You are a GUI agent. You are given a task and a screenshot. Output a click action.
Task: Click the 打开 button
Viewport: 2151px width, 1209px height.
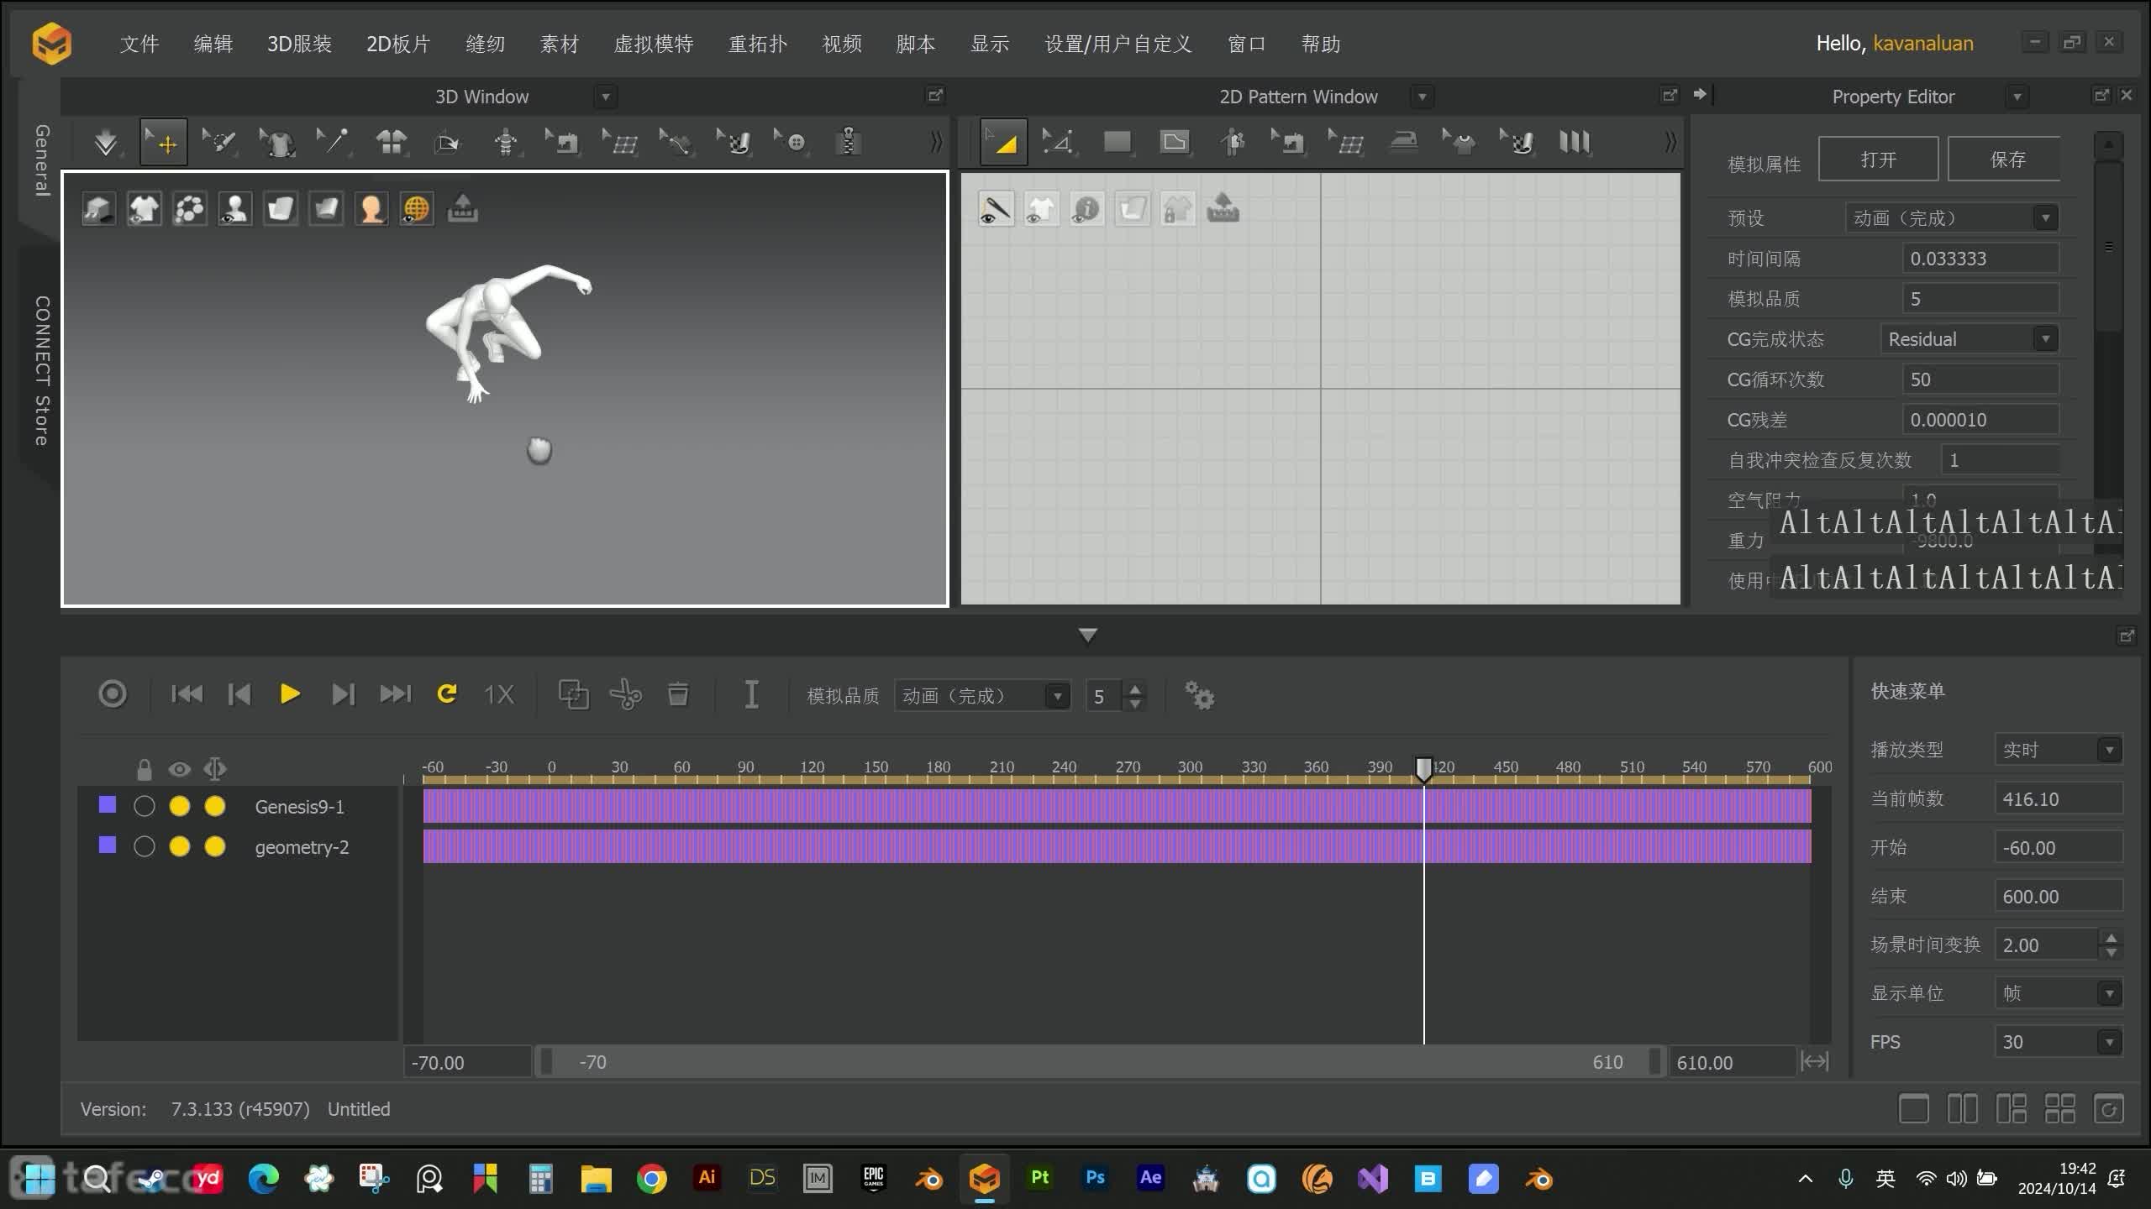coord(1878,159)
